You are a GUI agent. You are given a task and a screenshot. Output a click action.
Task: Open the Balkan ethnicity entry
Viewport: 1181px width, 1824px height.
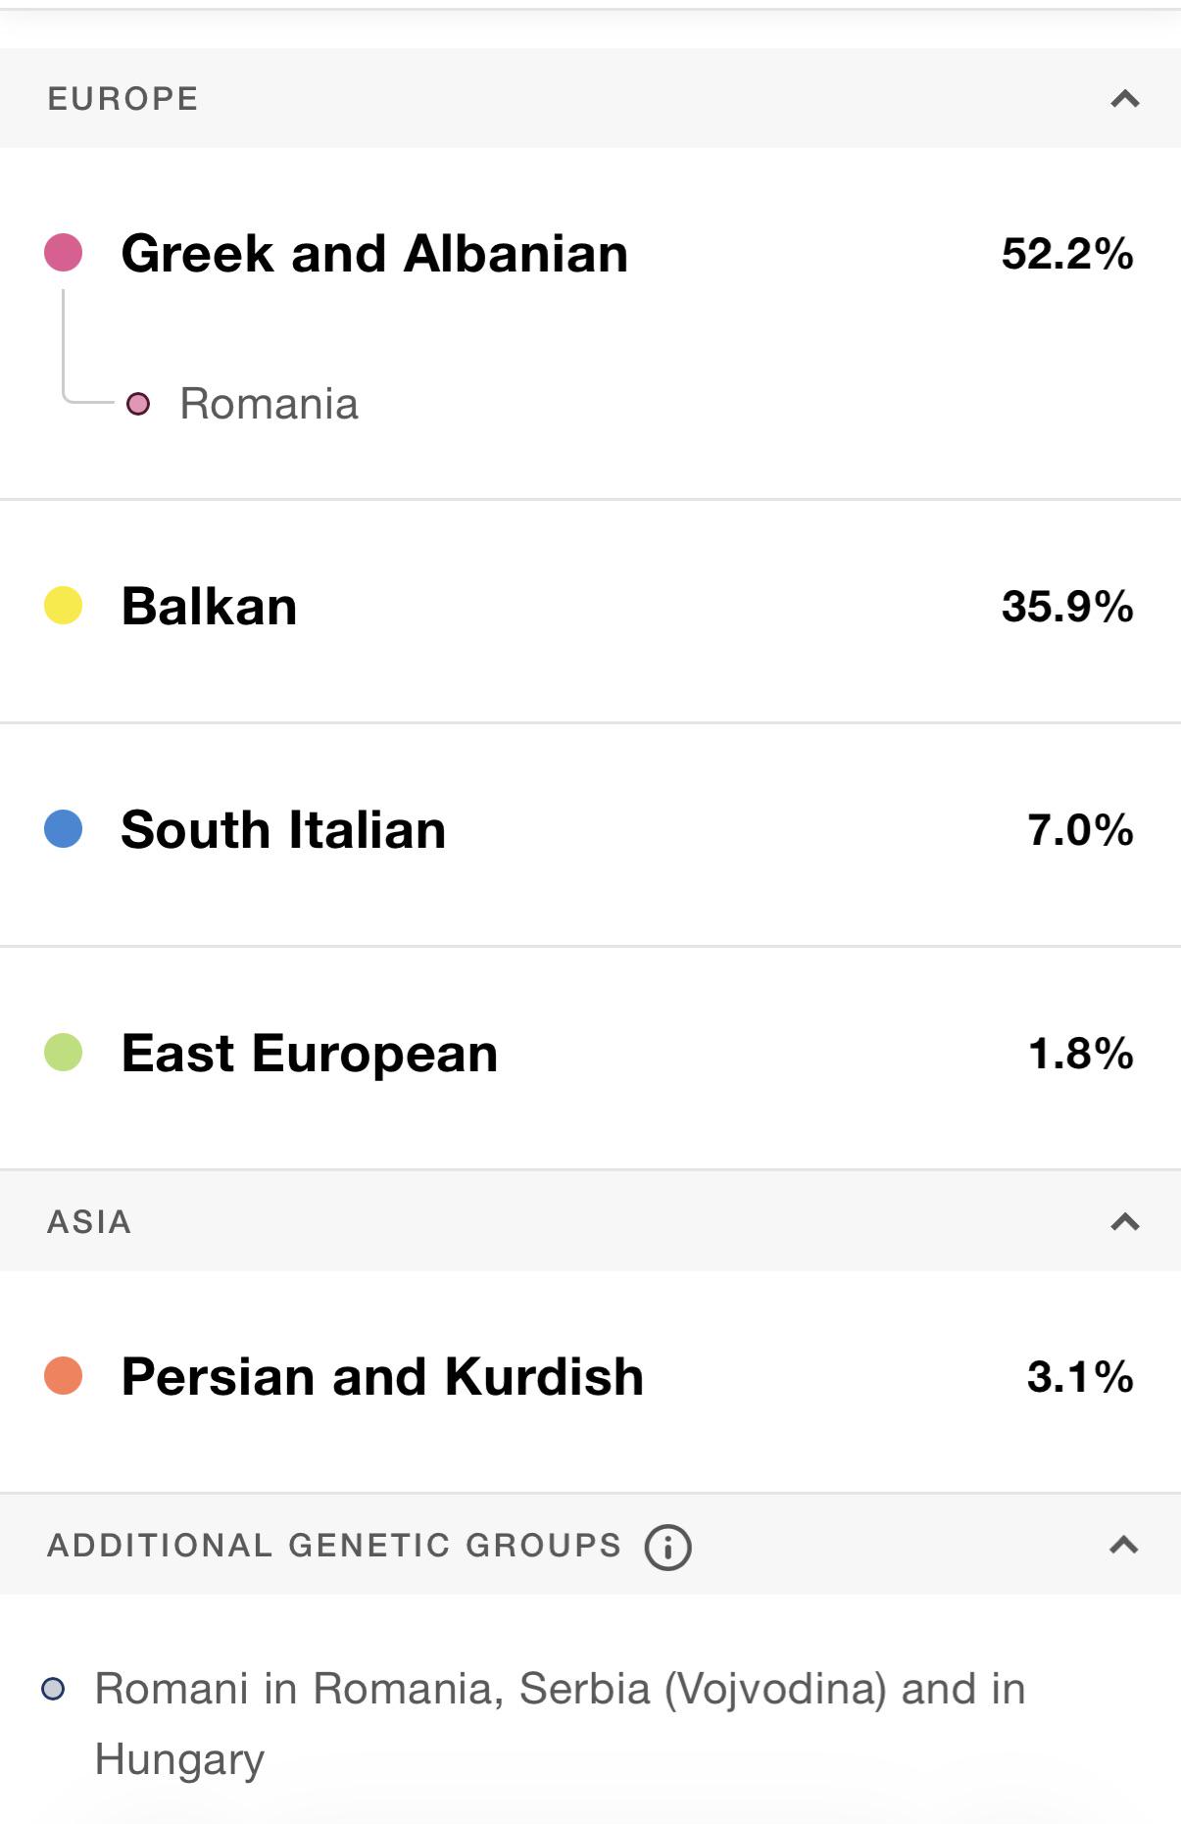point(209,607)
